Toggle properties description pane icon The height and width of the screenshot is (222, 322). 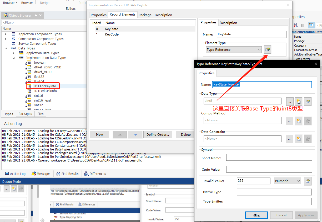click(x=311, y=25)
